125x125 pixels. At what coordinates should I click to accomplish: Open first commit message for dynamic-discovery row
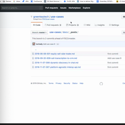coord(113,63)
